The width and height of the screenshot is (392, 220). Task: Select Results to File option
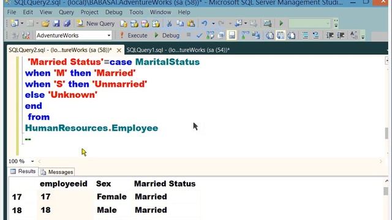(x=292, y=35)
